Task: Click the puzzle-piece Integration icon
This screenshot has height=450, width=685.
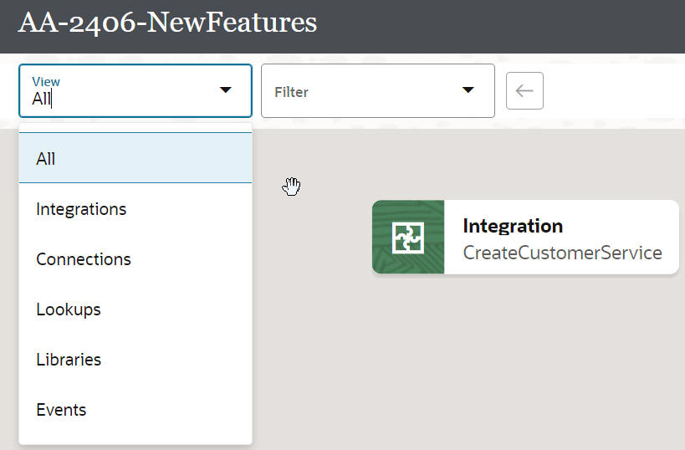Action: tap(408, 238)
